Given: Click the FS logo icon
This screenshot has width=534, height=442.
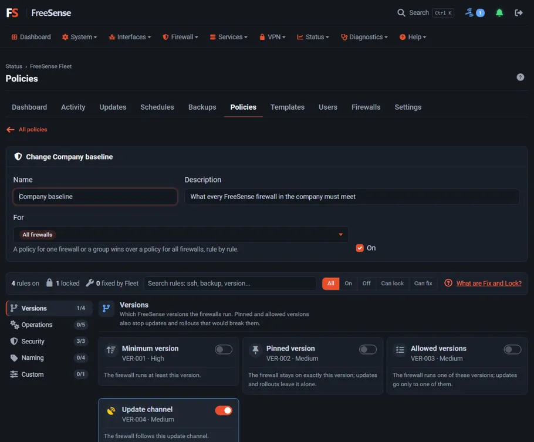Looking at the screenshot, I should point(12,13).
